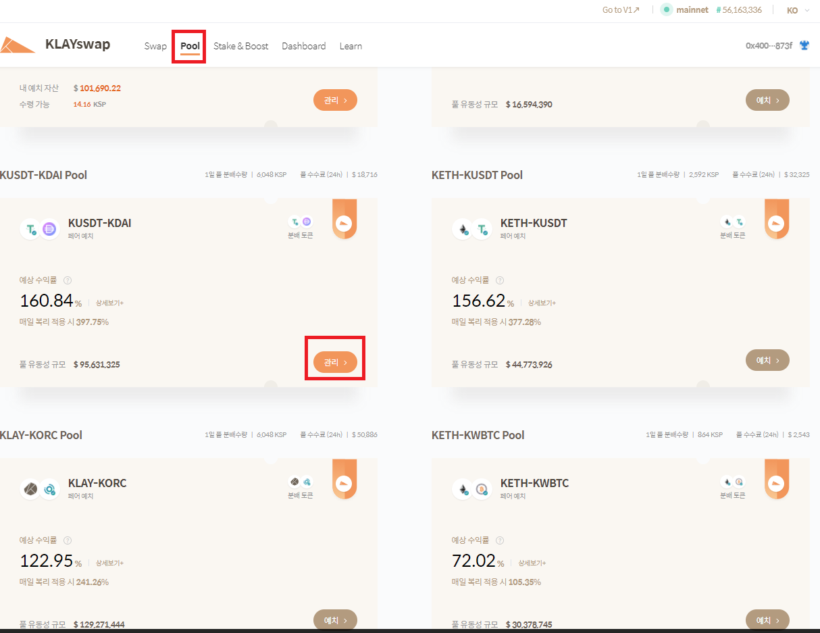Click the mainnet network status indicator
Image resolution: width=820 pixels, height=633 pixels.
[684, 10]
